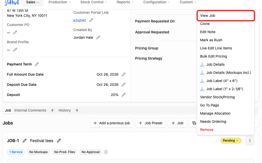262x163 pixels.
Task: Open JOB-1 three-dot options menu
Action: point(250,141)
